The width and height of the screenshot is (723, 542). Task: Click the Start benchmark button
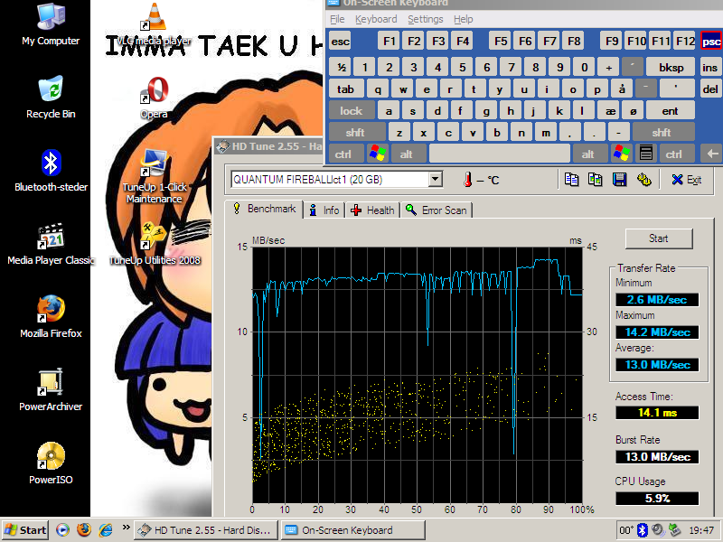[659, 238]
